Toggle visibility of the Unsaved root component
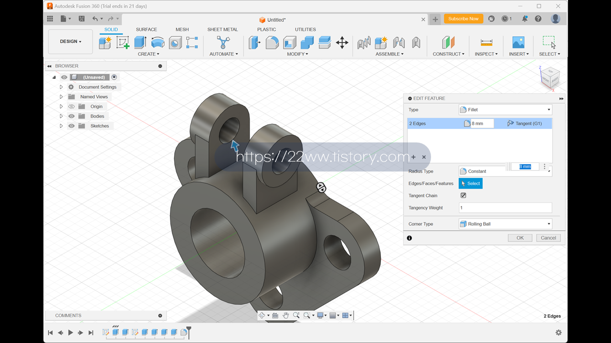 pos(64,77)
